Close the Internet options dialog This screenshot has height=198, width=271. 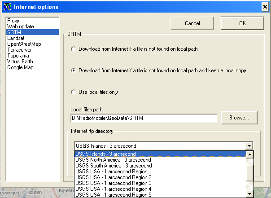pyautogui.click(x=265, y=7)
